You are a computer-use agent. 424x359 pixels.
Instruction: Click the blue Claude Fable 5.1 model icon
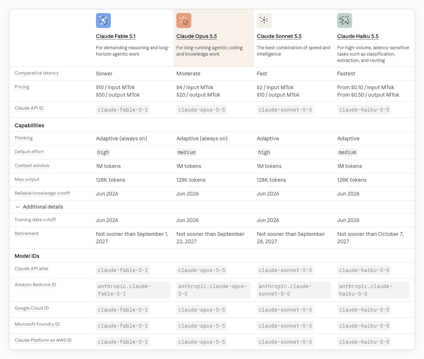(103, 21)
